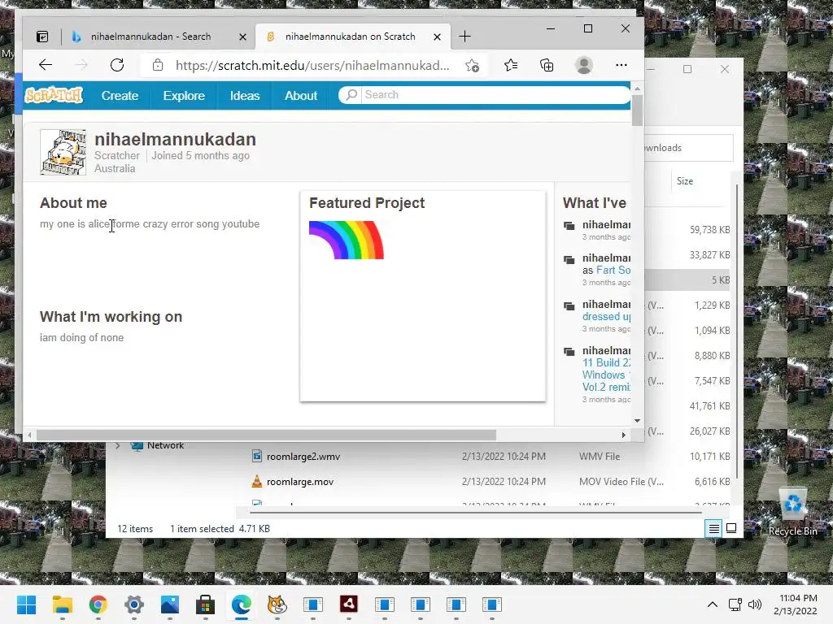Open the Scratch cat app on taskbar
The height and width of the screenshot is (624, 833).
(x=277, y=604)
